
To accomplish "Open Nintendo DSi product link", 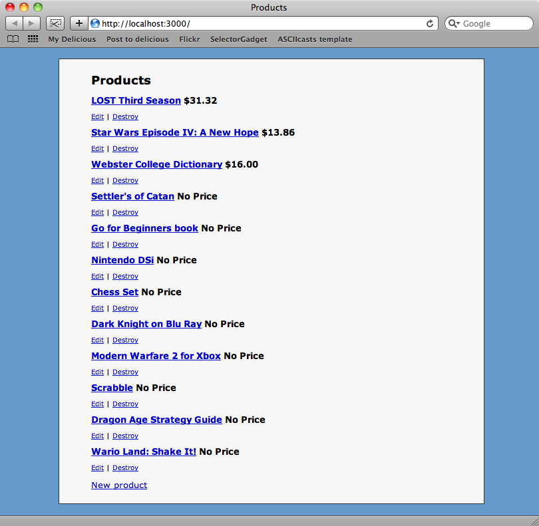I will coord(122,260).
